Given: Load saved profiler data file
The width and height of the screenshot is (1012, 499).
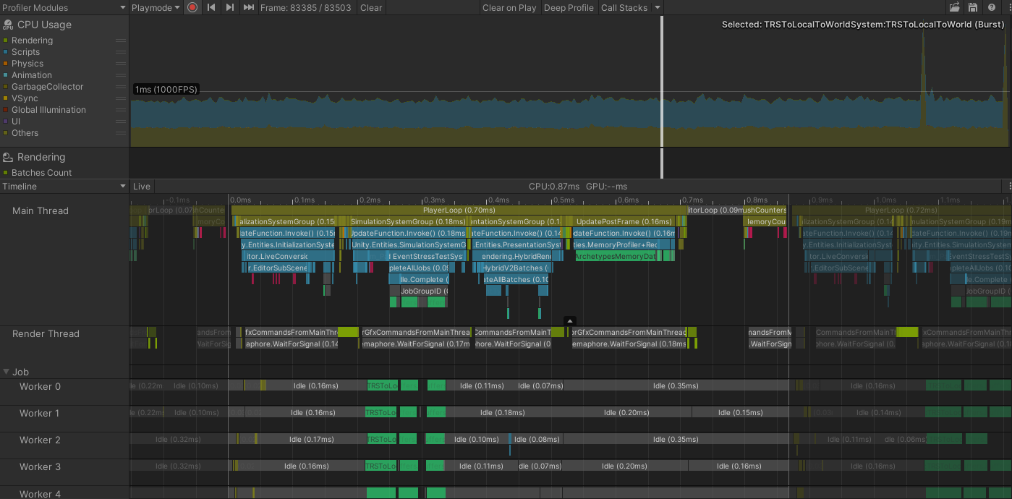Looking at the screenshot, I should tap(955, 7).
